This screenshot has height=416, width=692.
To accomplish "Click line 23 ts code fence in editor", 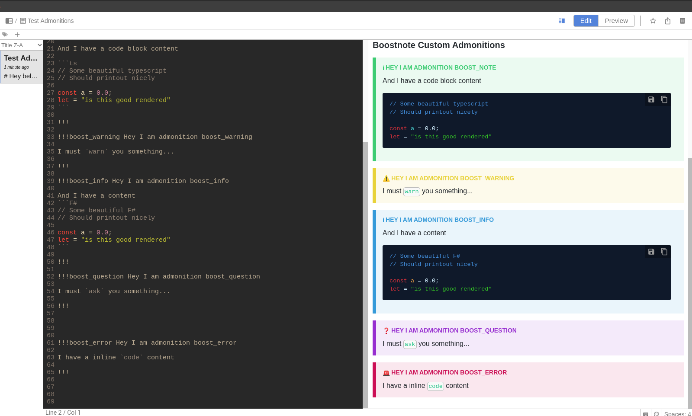I will click(x=67, y=63).
